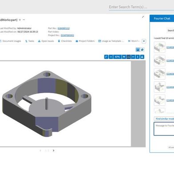The width and height of the screenshot is (174, 174).
Task: Open the Checklists tab
Action: click(x=65, y=41)
